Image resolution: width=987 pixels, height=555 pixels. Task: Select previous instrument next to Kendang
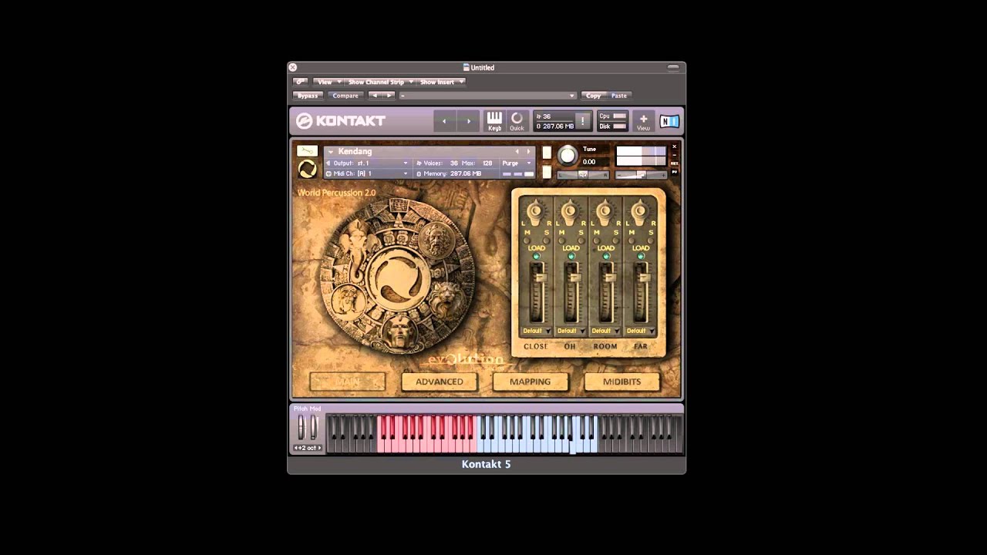click(517, 152)
